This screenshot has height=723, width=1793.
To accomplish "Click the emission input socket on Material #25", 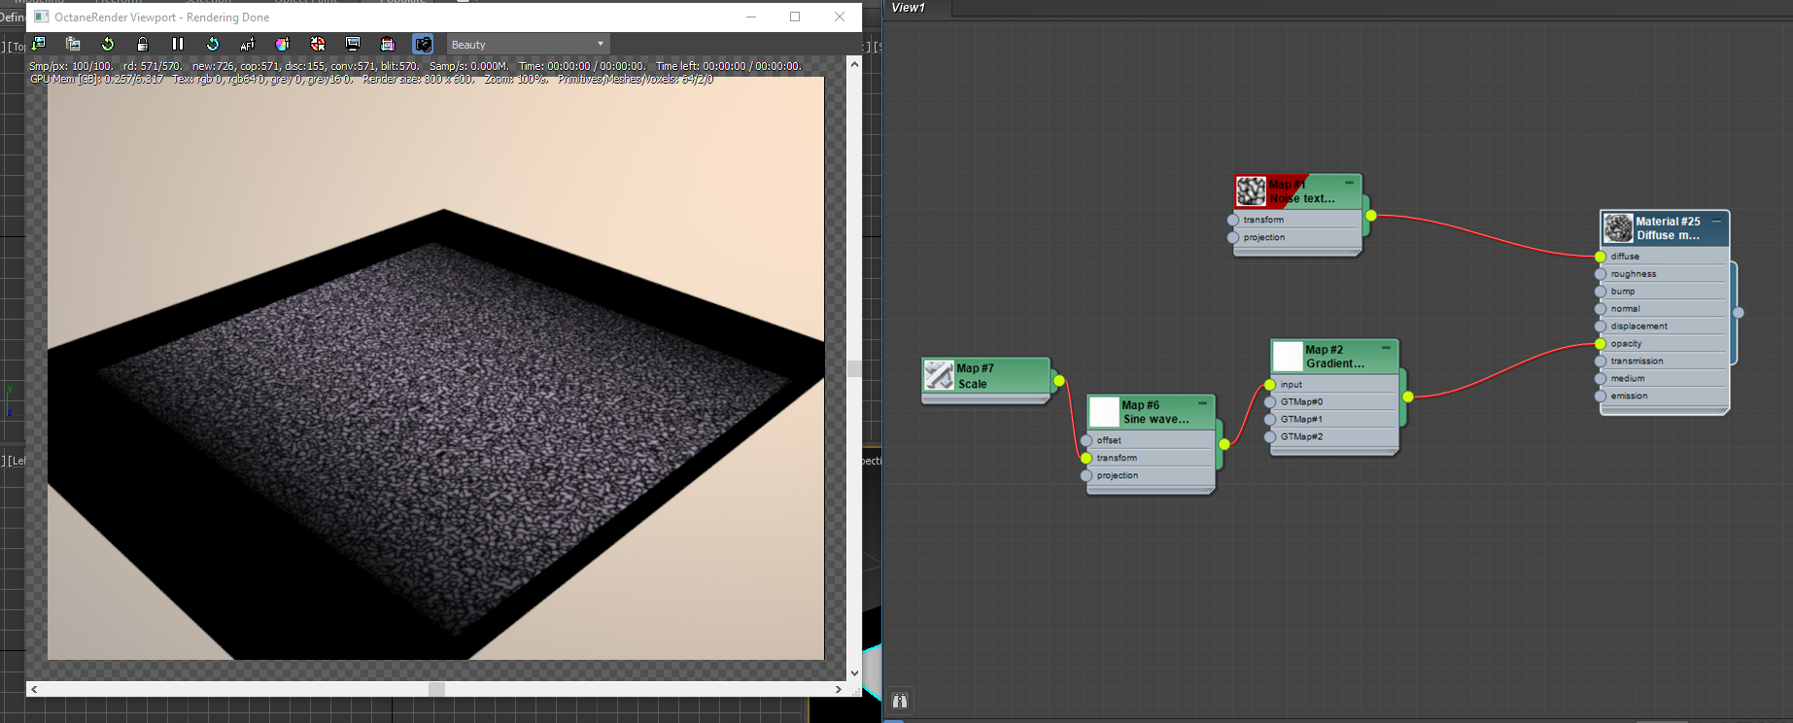I will click(1601, 396).
